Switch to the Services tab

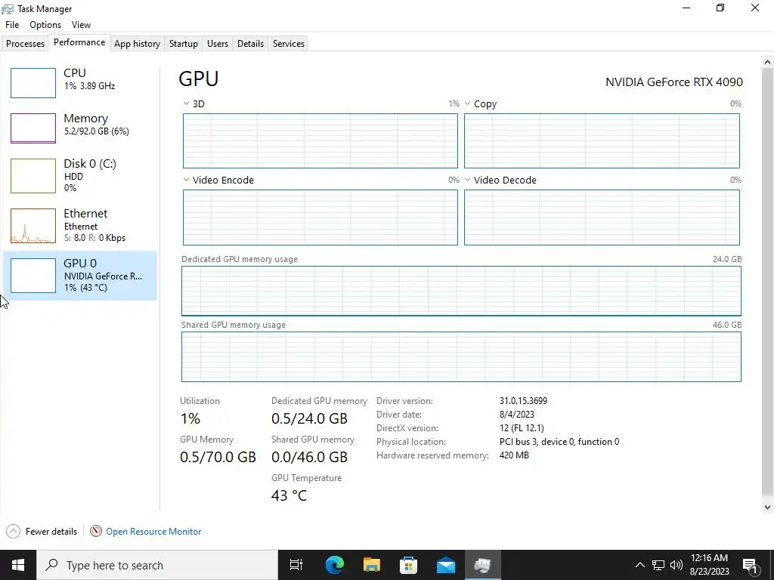pos(289,43)
